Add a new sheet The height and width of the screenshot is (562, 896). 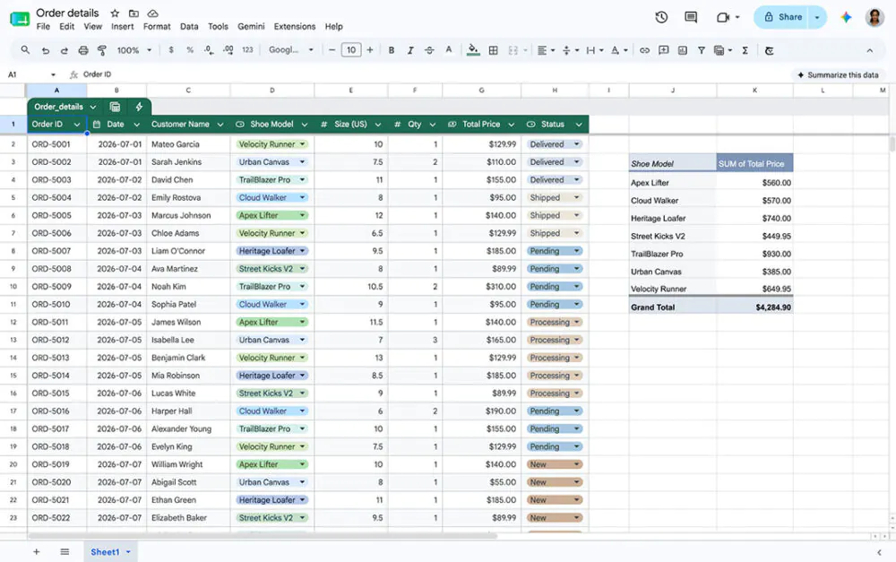pos(36,552)
